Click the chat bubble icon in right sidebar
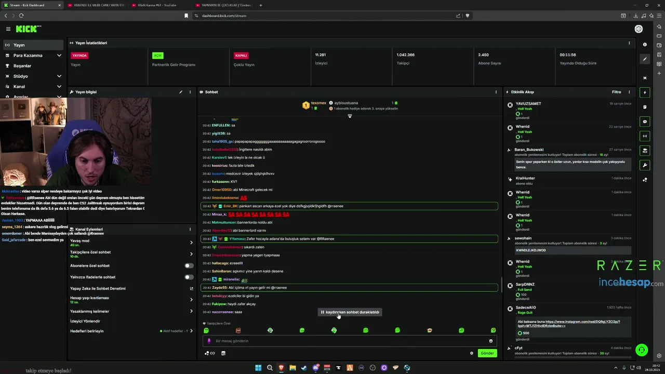The image size is (665, 374). tap(645, 122)
